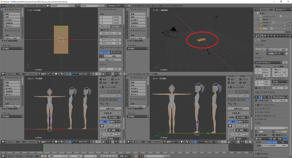Screen dimensions: 292x158
Task: Click the lock icon beside UV image editor
Action: tap(287, 54)
